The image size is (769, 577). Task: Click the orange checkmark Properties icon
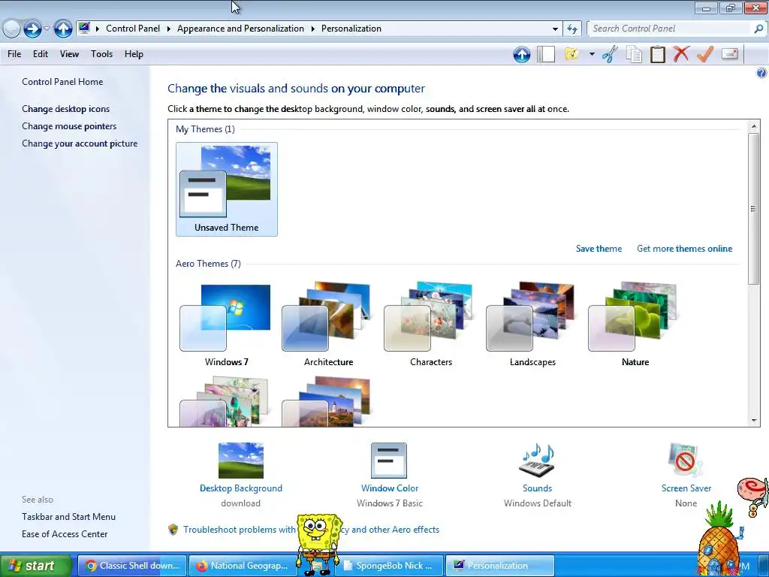tap(704, 53)
